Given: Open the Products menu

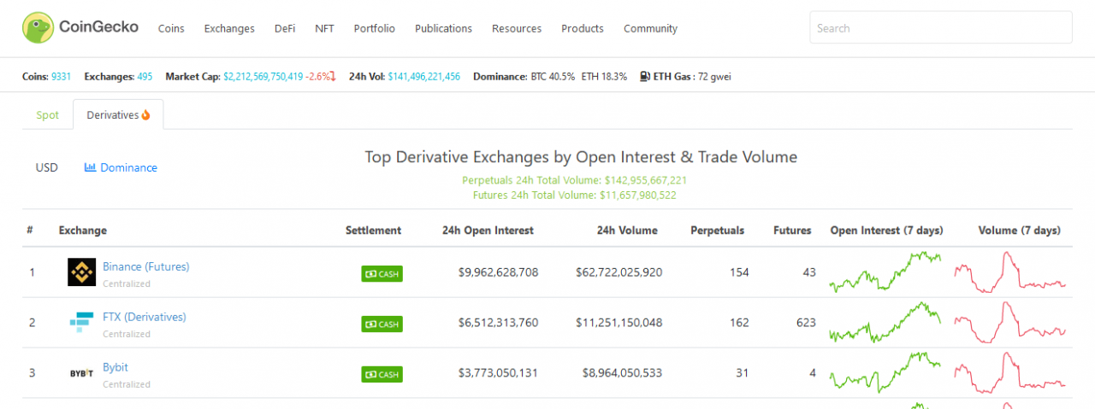Looking at the screenshot, I should point(583,28).
